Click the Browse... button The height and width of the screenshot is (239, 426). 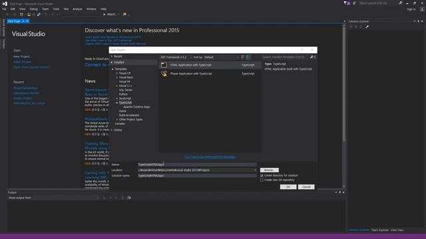(x=269, y=170)
